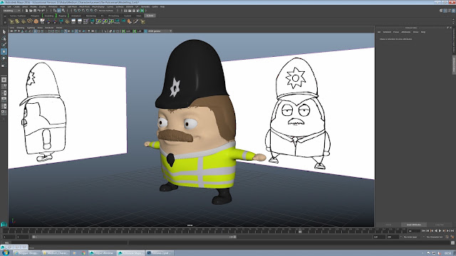Open animation preferences icon beside Auto Key
The height and width of the screenshot is (256, 456).
click(452, 237)
